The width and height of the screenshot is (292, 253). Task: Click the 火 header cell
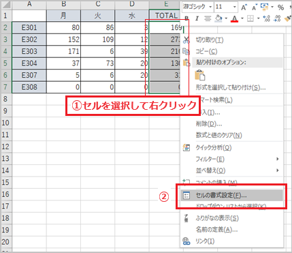click(98, 16)
